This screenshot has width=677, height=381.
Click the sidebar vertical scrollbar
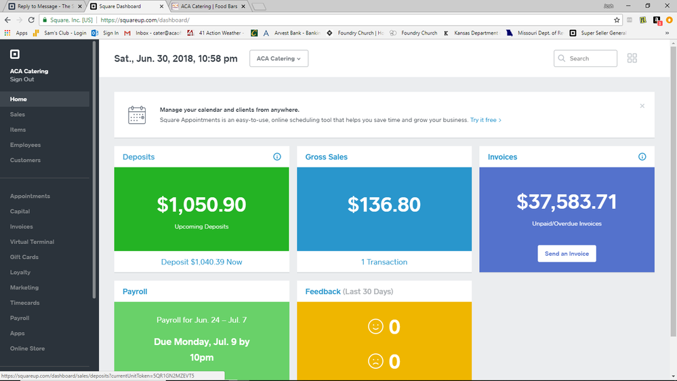pyautogui.click(x=94, y=169)
